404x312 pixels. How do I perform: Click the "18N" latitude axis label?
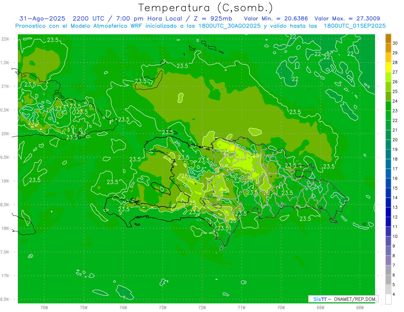[x=5, y=228]
